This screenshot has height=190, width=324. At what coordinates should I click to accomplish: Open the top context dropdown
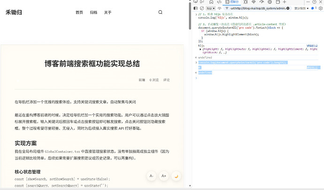tap(210, 8)
